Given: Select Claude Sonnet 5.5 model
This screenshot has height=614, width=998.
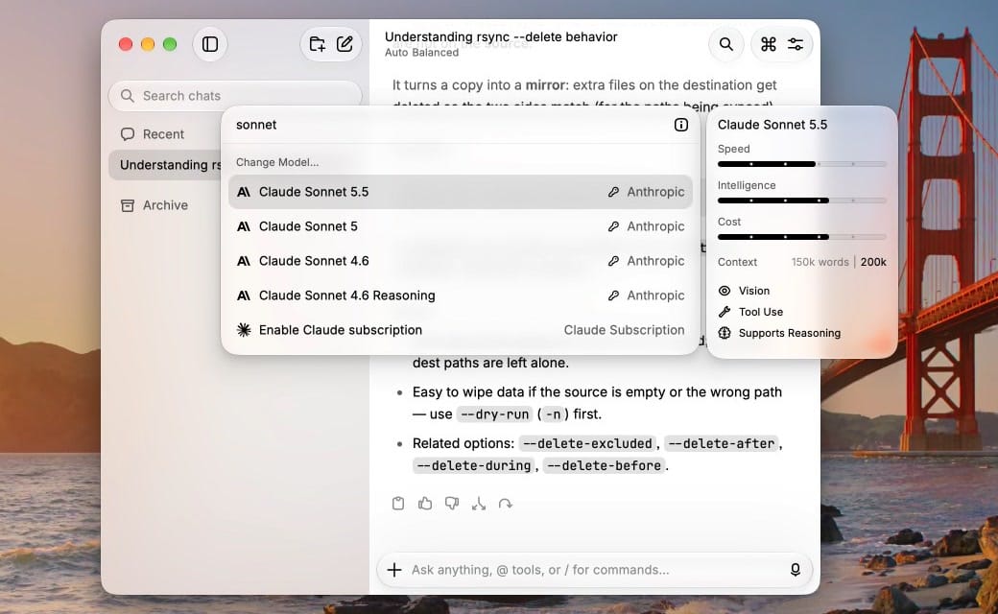Looking at the screenshot, I should point(461,192).
